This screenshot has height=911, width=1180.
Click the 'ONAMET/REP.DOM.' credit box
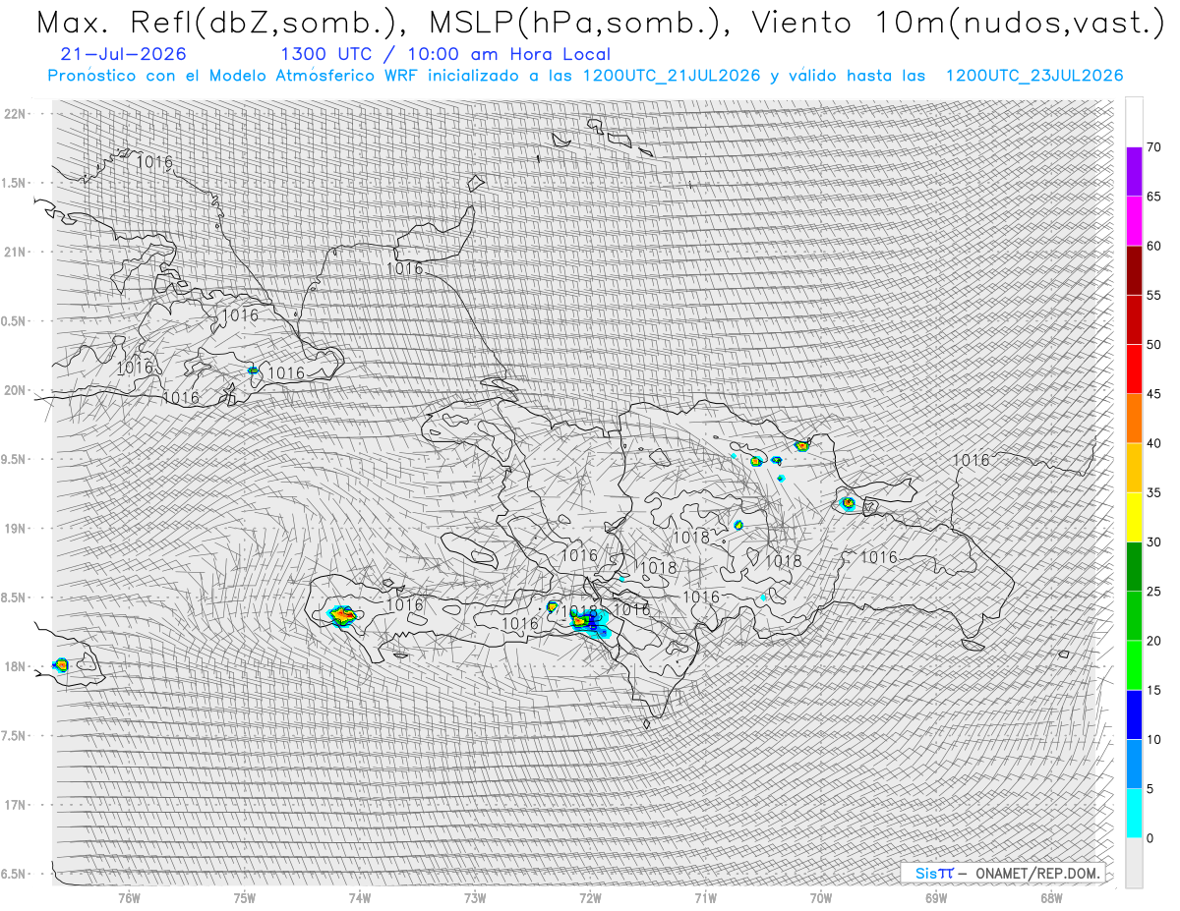(x=1003, y=873)
